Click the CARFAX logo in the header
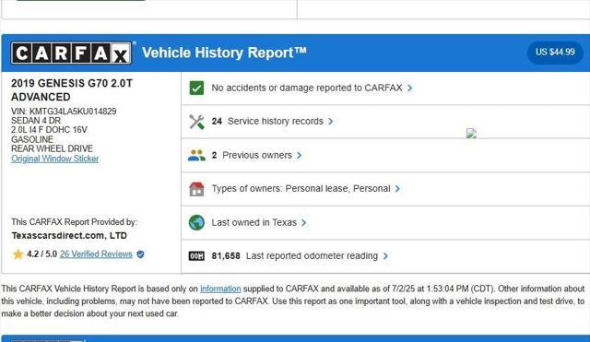Screen dimensions: 590x342 72,53
